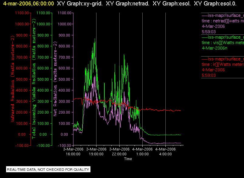Click the green 500.00 axis value
The width and height of the screenshot is (244, 178).
pyautogui.click(x=43, y=79)
